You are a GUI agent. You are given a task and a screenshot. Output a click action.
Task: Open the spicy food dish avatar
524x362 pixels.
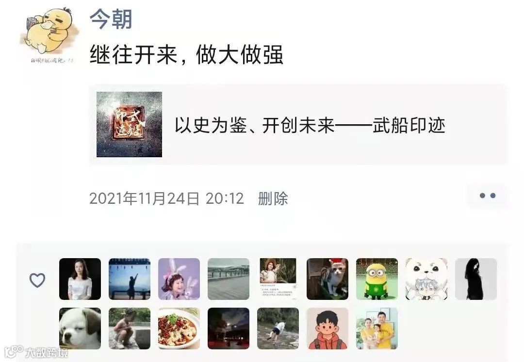click(179, 328)
